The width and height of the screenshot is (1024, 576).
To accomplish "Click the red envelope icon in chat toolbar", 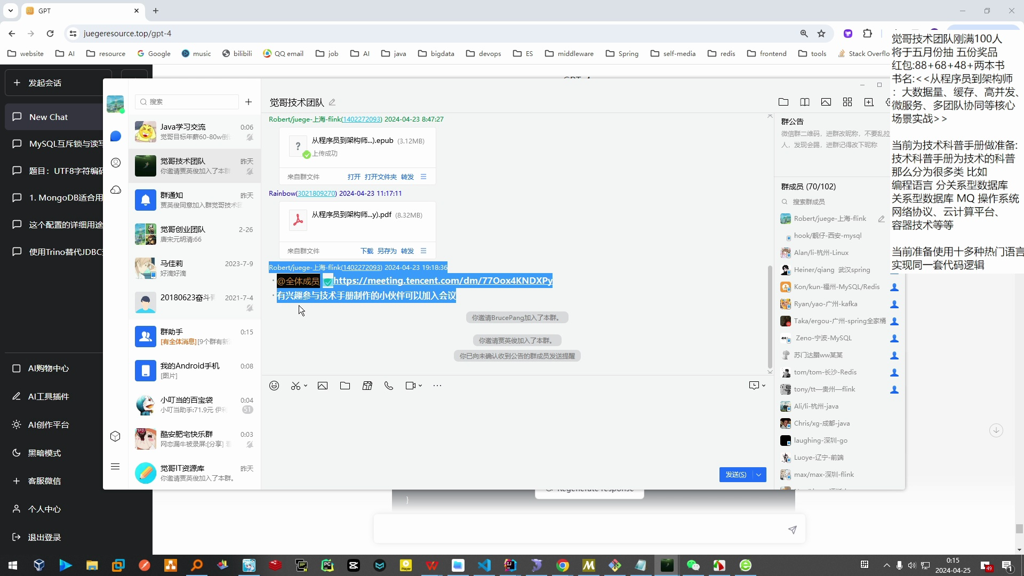I will coord(367,386).
